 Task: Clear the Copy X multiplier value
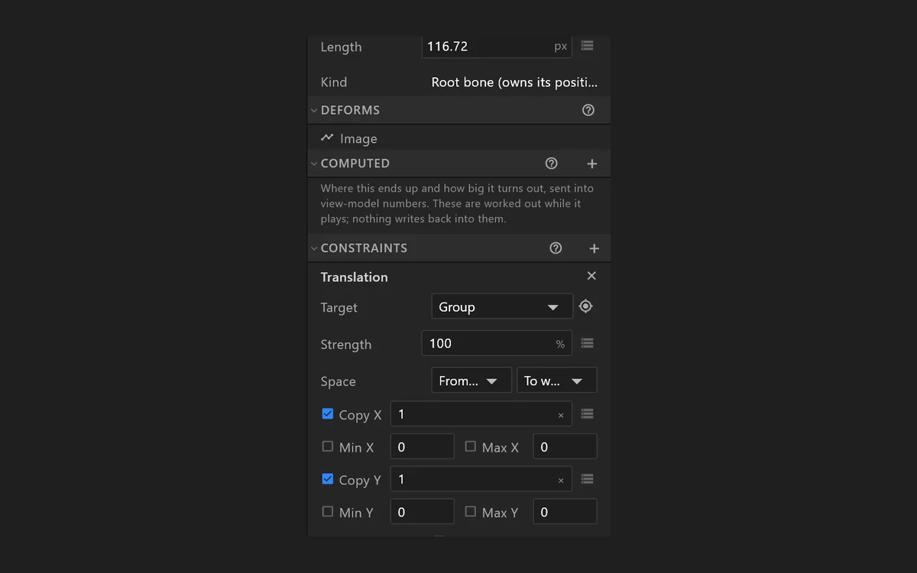coord(561,416)
